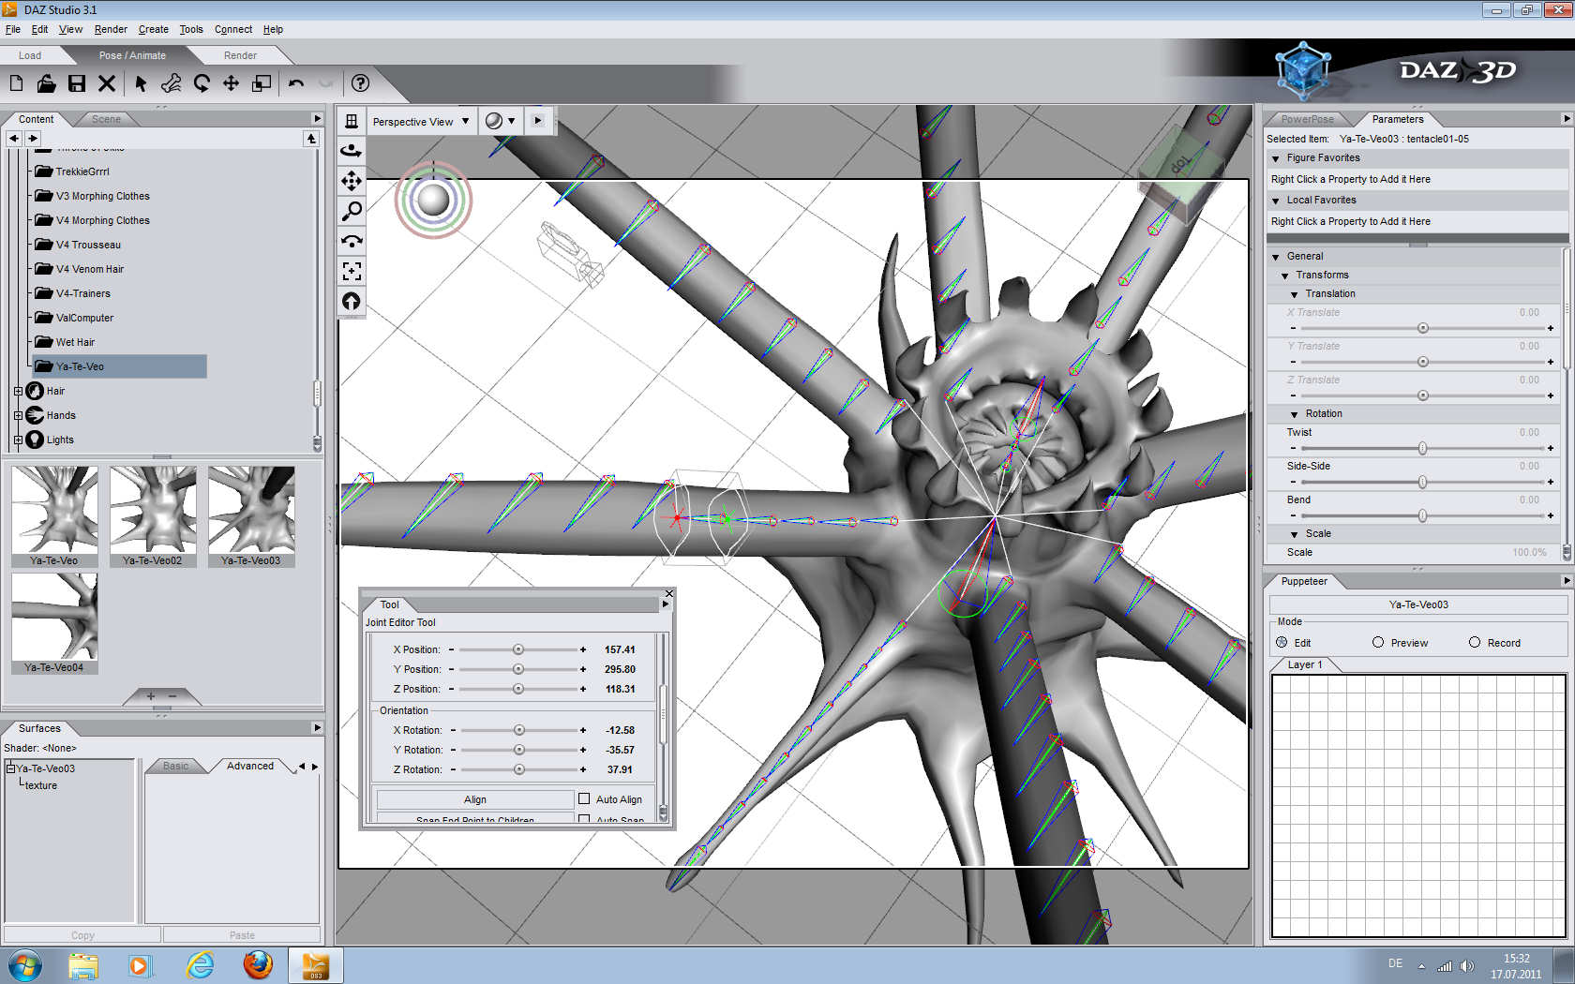The image size is (1575, 984).
Task: Open a file with the open folder icon
Action: pyautogui.click(x=46, y=83)
